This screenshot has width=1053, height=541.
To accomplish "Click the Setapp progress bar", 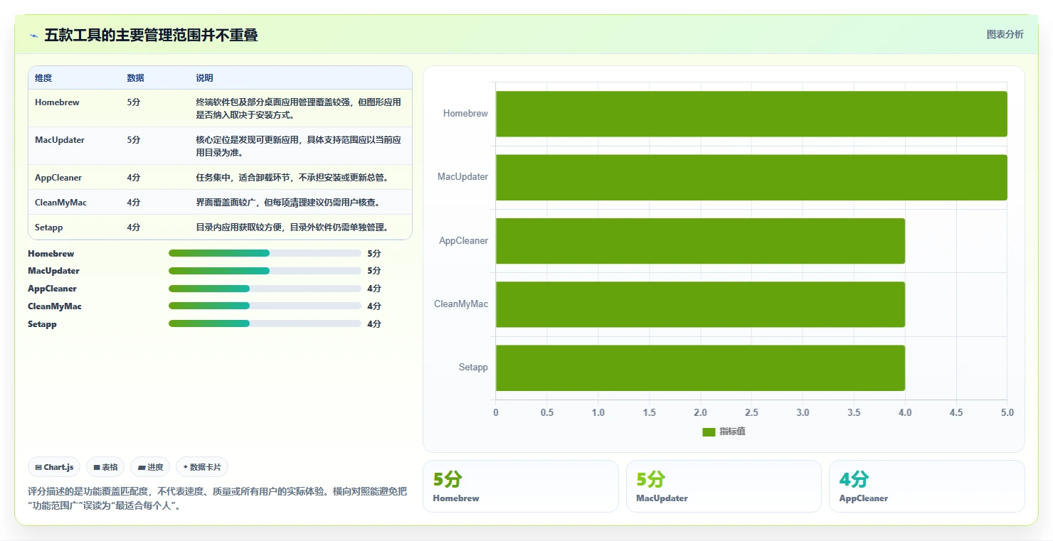I will (265, 324).
